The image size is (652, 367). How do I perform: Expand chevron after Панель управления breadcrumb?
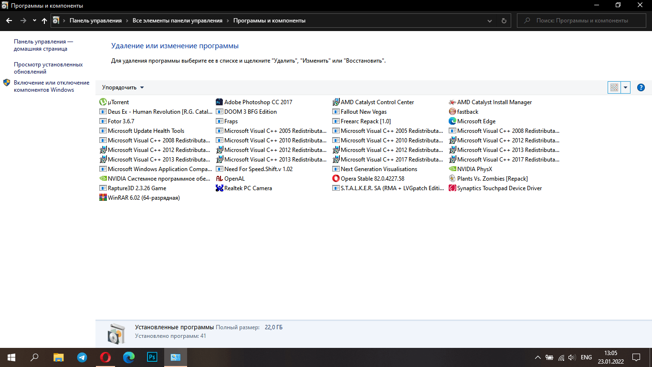coord(127,21)
